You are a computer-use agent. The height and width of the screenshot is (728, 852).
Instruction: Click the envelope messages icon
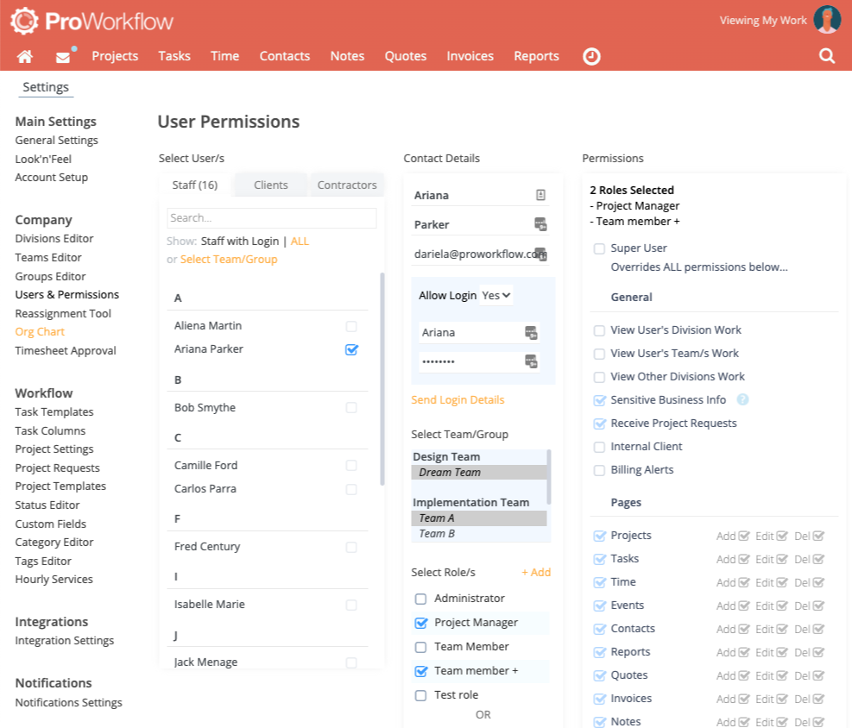(61, 55)
